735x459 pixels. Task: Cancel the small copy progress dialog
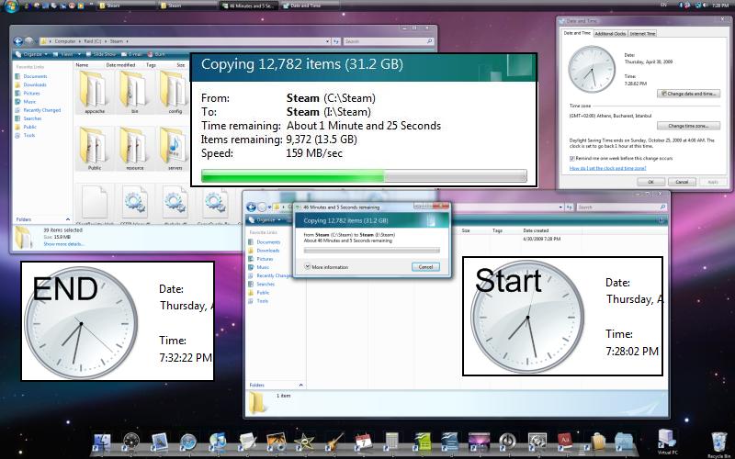(425, 267)
